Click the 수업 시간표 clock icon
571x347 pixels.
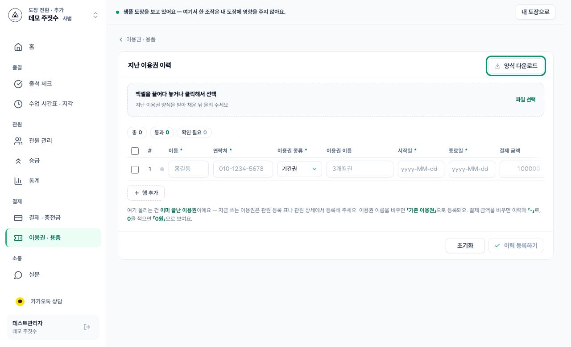point(18,104)
